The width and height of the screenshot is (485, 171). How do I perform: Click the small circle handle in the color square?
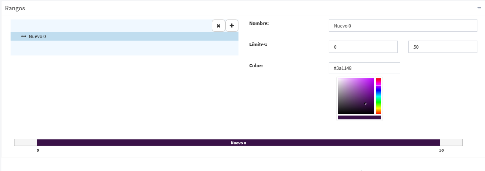click(366, 104)
